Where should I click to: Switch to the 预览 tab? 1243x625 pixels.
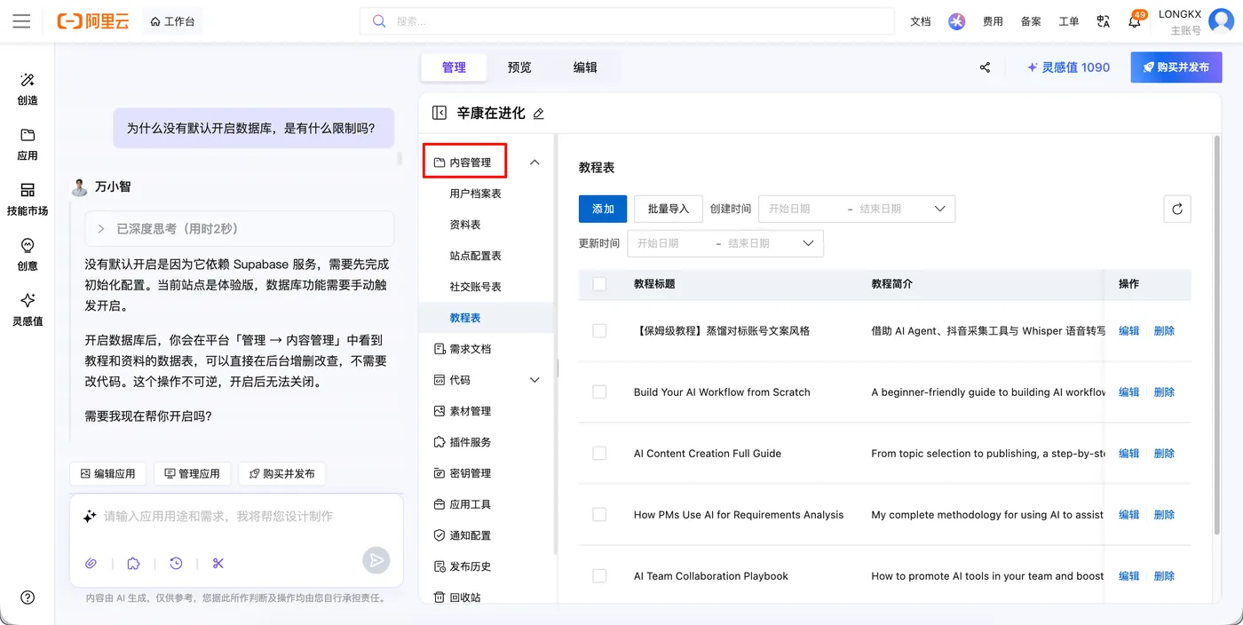[x=519, y=67]
